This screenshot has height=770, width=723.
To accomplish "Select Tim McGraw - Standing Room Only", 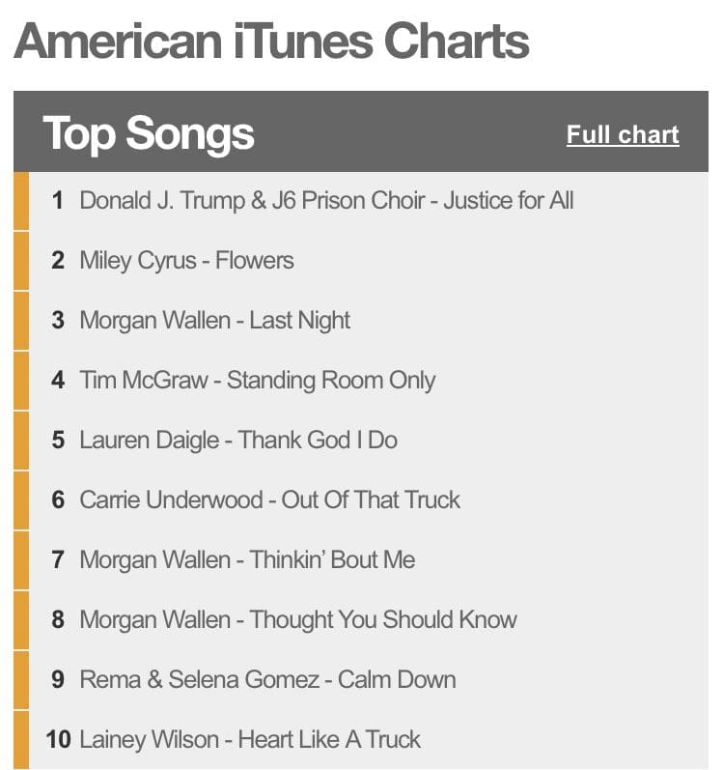I will pyautogui.click(x=257, y=381).
